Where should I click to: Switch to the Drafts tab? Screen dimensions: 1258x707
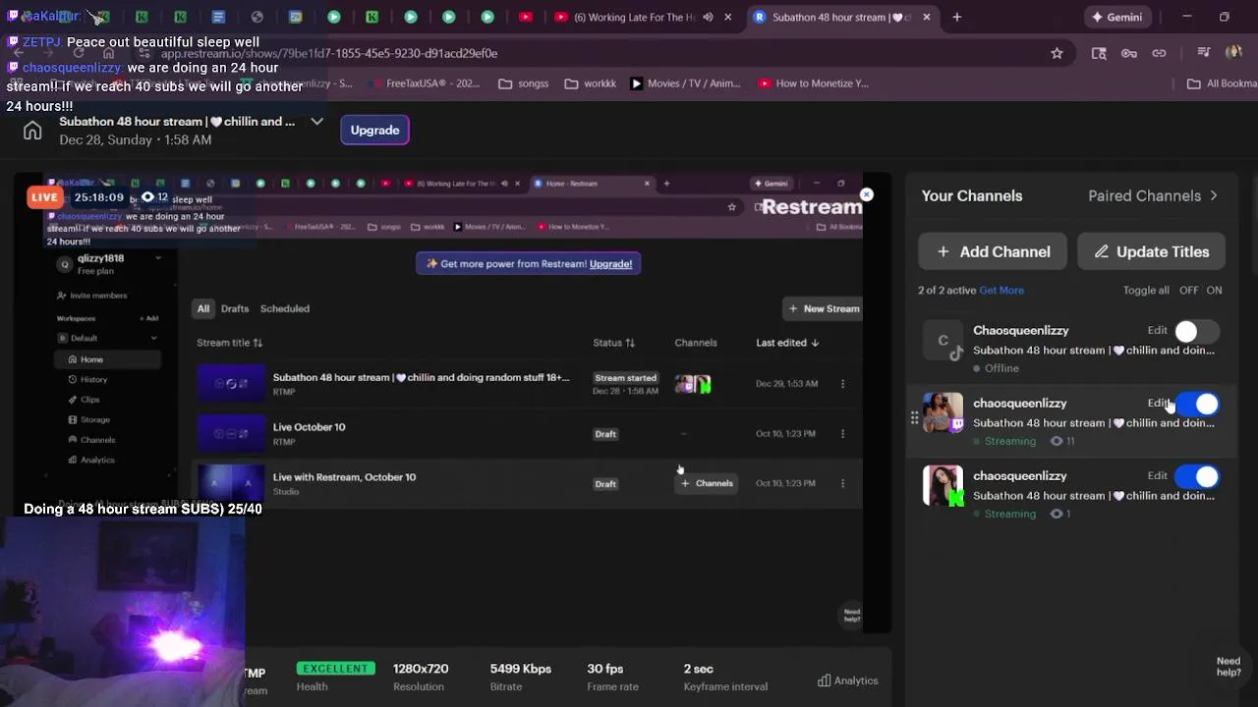click(235, 308)
